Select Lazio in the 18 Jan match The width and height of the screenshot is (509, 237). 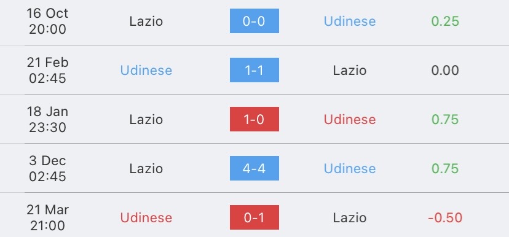click(x=146, y=120)
